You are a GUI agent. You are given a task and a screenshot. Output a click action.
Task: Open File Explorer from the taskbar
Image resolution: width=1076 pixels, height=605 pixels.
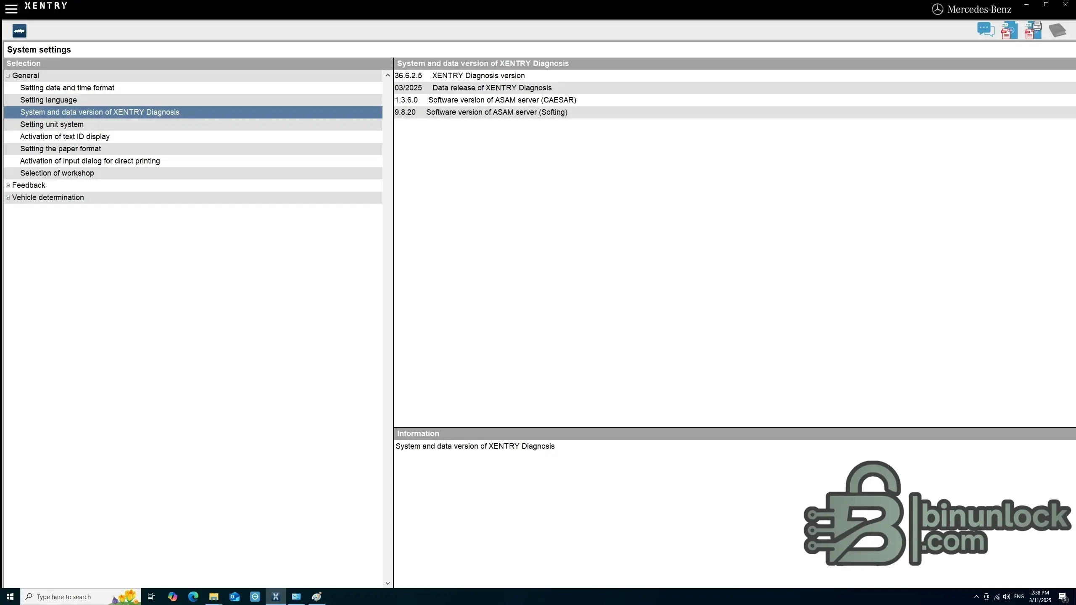click(214, 597)
